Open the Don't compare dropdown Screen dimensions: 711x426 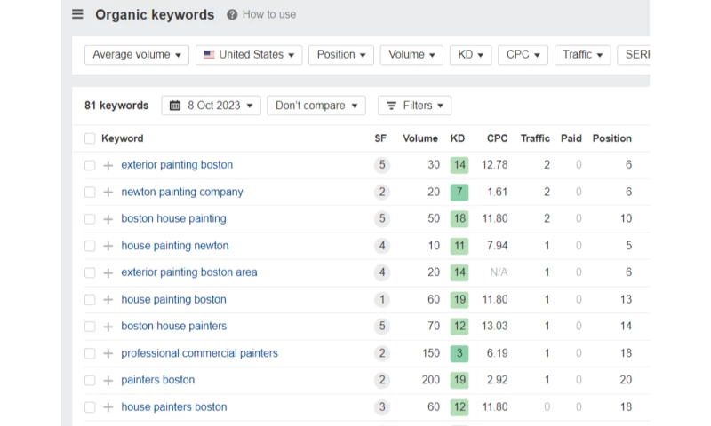pos(316,106)
